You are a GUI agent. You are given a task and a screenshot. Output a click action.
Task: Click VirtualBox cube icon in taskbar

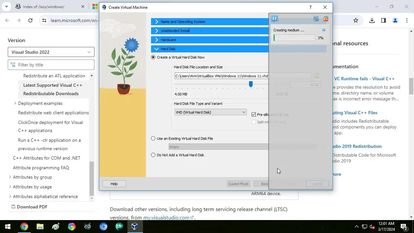[135, 227]
